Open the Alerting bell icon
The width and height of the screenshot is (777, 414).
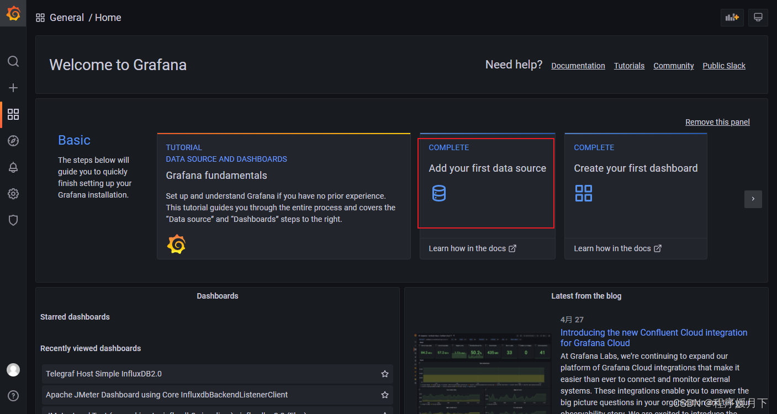point(13,167)
